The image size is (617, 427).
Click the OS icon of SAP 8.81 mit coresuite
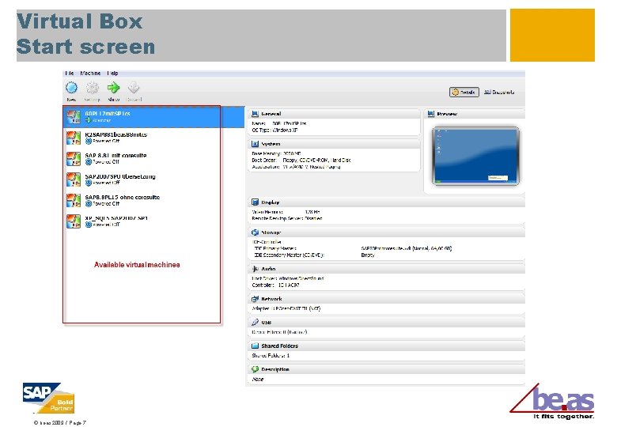click(x=74, y=159)
